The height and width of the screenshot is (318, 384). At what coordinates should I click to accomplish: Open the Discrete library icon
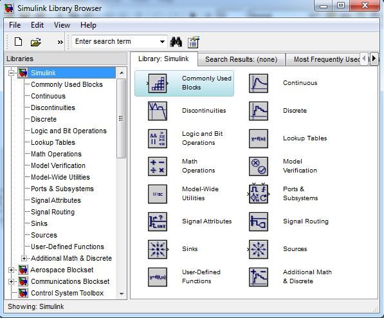click(x=259, y=111)
